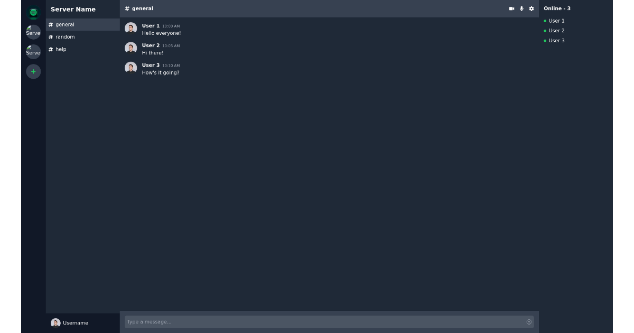Image resolution: width=634 pixels, height=333 pixels.
Task: Click the green server icon at the top
Action: [33, 12]
